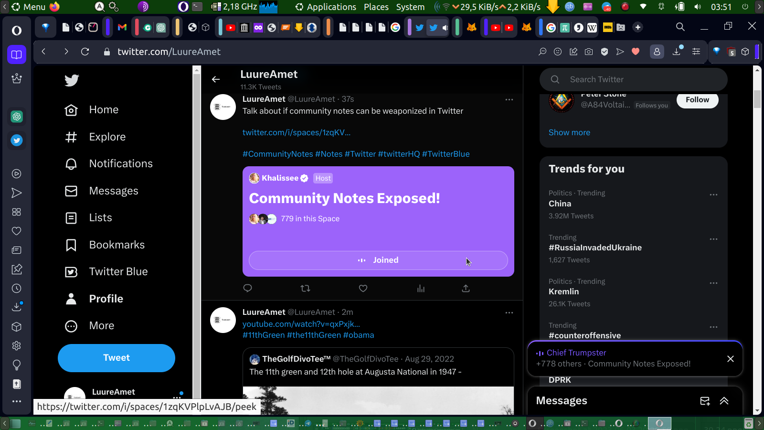Open the twitter.com/i/spaces link
Viewport: 764px width, 430px height.
pos(297,132)
